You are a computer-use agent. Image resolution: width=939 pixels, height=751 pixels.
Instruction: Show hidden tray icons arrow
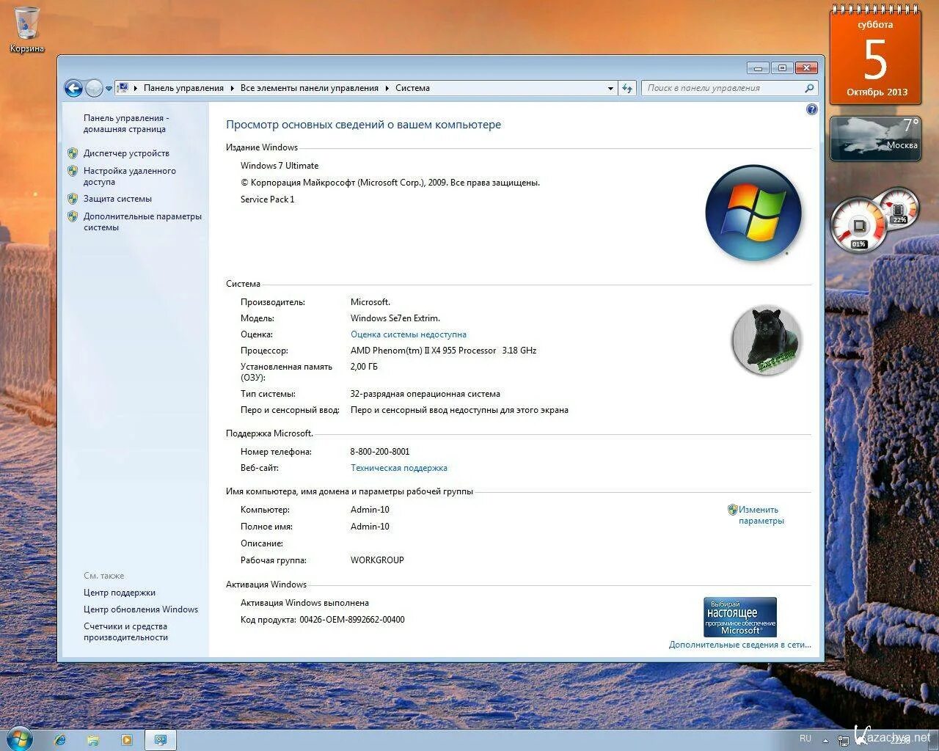826,739
